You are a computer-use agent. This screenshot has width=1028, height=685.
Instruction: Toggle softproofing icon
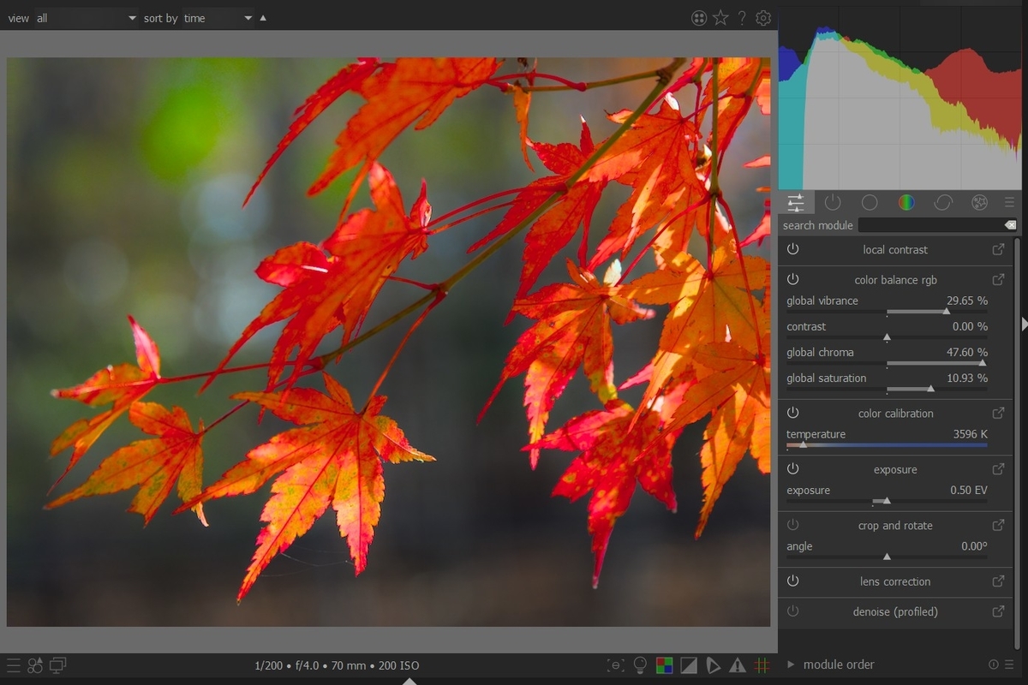(x=713, y=665)
